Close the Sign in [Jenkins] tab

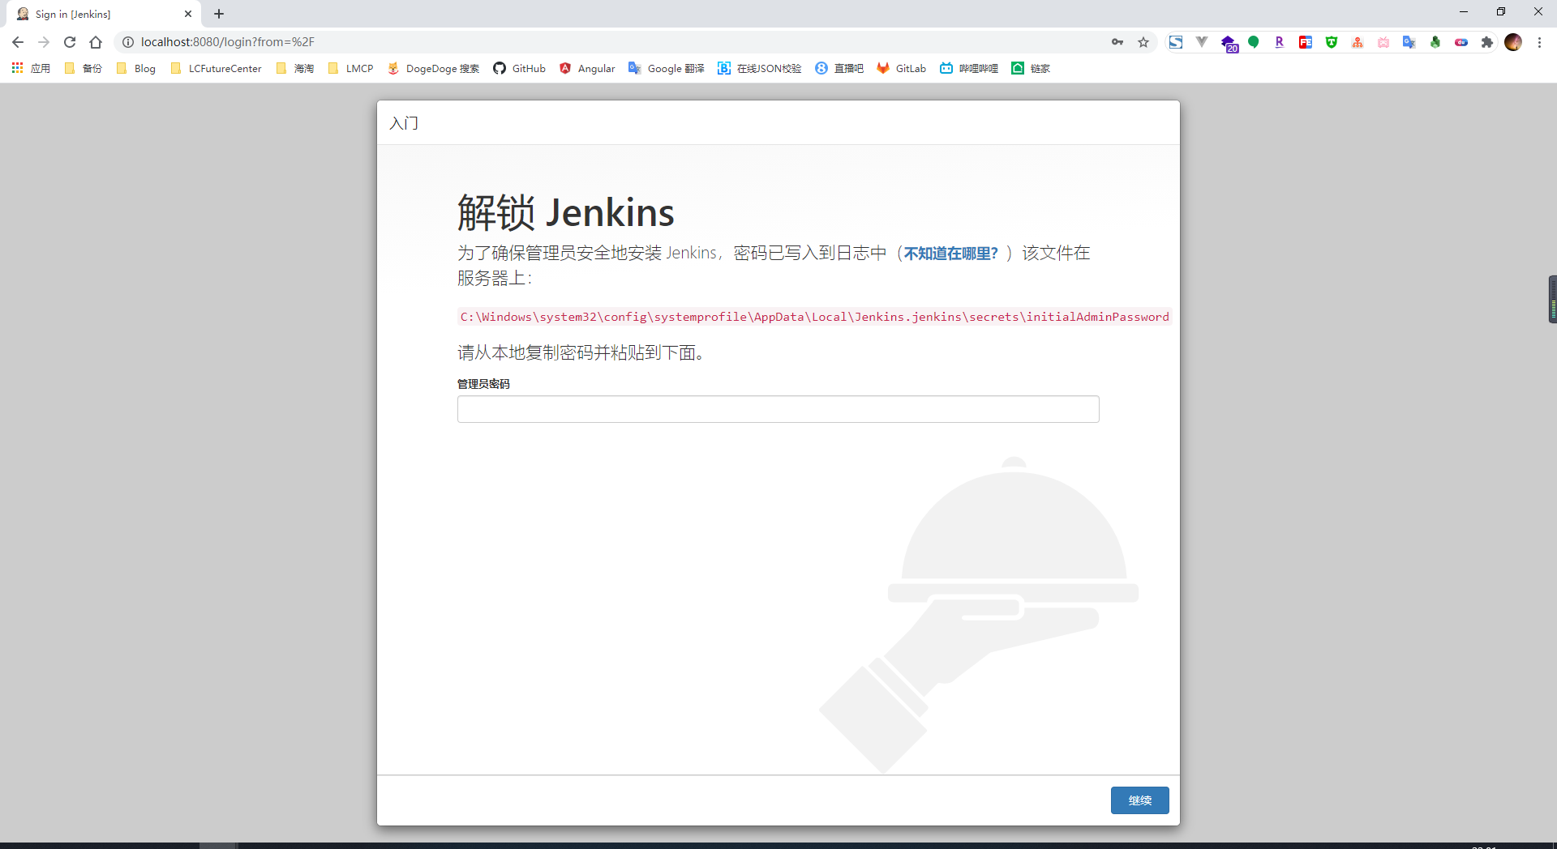coord(188,14)
